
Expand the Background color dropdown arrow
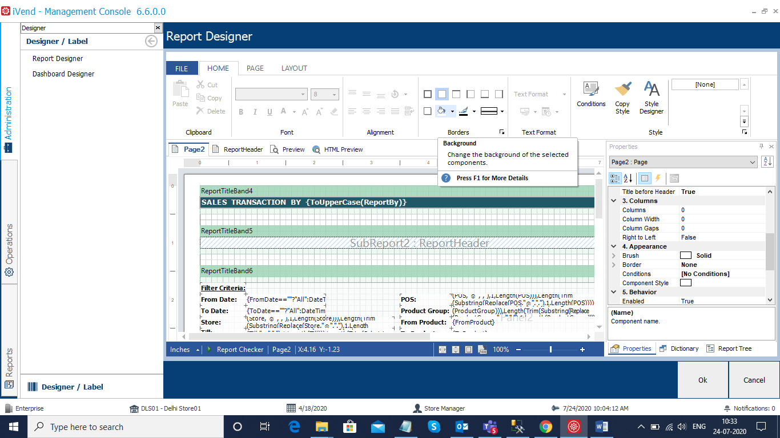coord(452,111)
